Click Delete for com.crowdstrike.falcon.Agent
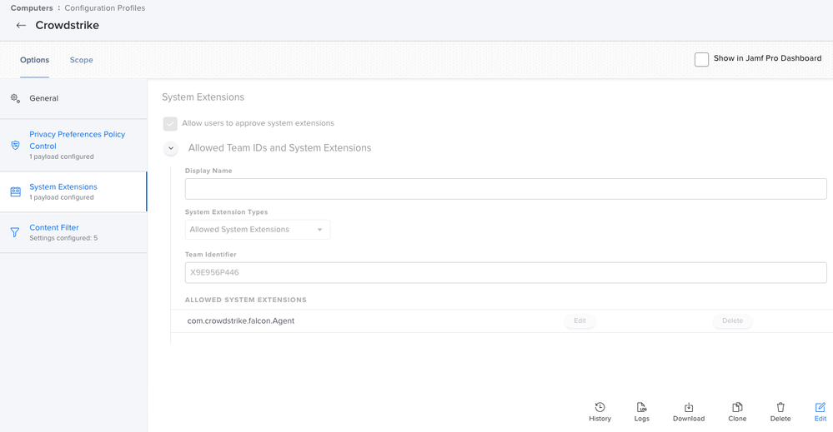This screenshot has height=432, width=833. pos(733,320)
